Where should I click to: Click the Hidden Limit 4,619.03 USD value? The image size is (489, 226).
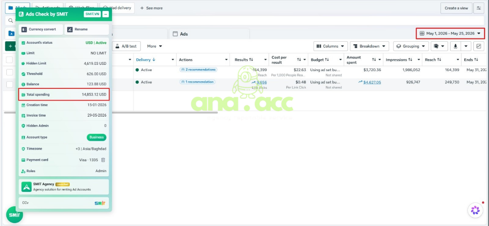coord(95,64)
